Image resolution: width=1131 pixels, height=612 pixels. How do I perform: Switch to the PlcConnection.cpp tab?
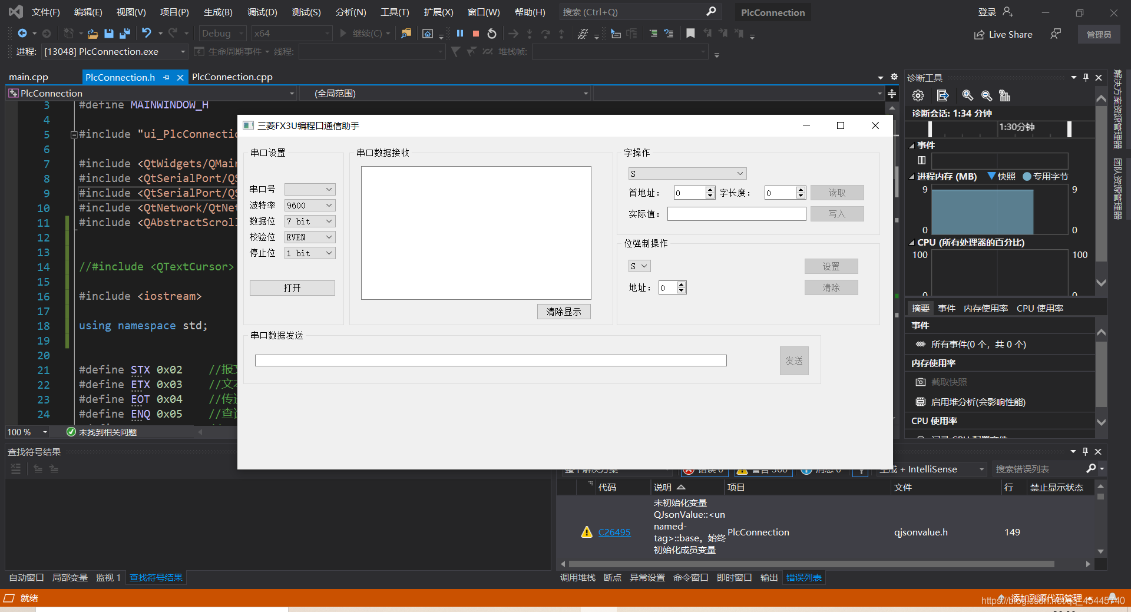[x=232, y=77]
